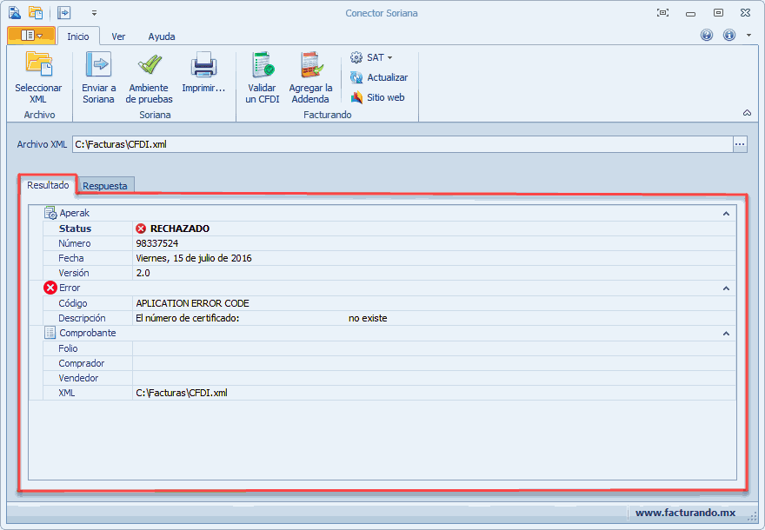This screenshot has height=530, width=765.
Task: Click the browse button beside Archivo XML
Action: pos(740,144)
